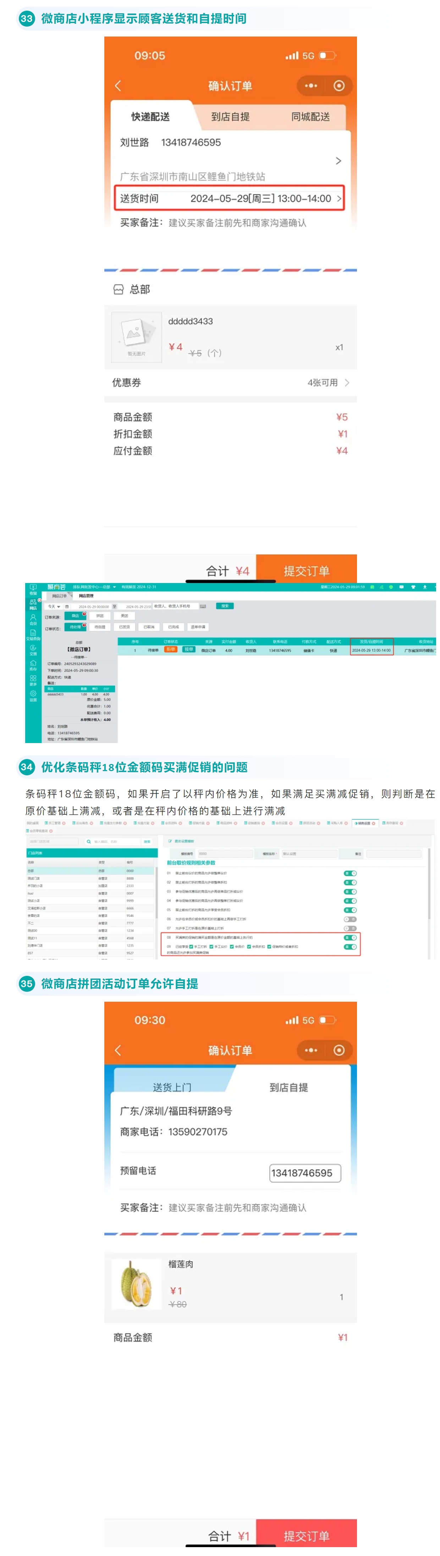Switch to the 网店订单 tab in POS
Screen dimensions: 440x1556
[59, 596]
